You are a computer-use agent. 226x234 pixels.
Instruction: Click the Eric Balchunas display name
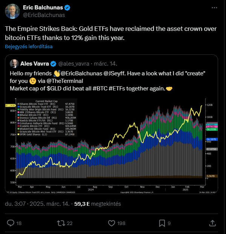[43, 8]
